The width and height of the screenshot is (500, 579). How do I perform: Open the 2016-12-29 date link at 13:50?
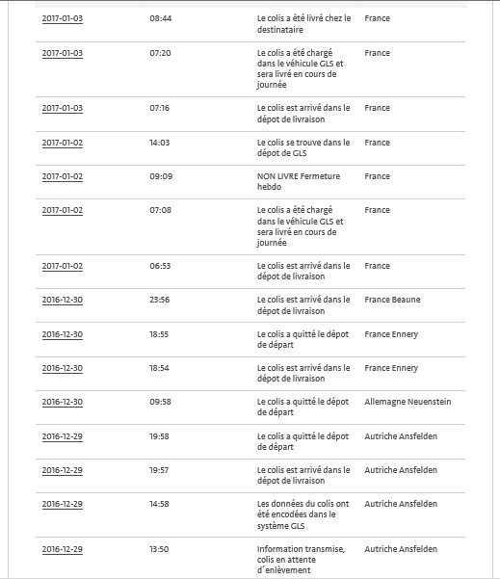[x=63, y=549]
